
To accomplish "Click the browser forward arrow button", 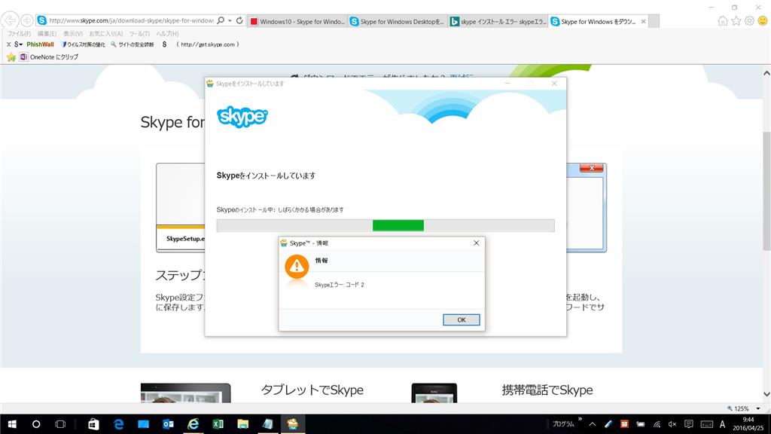I will (x=27, y=20).
